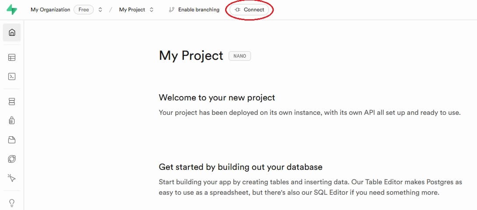Select My Organization breadcrumb
Image resolution: width=477 pixels, height=210 pixels.
pyautogui.click(x=50, y=10)
